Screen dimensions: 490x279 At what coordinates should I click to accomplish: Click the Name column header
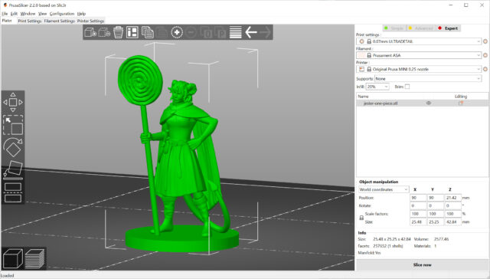click(363, 97)
